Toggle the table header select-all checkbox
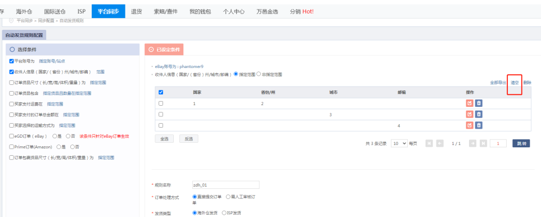541x217 pixels. pos(161,92)
